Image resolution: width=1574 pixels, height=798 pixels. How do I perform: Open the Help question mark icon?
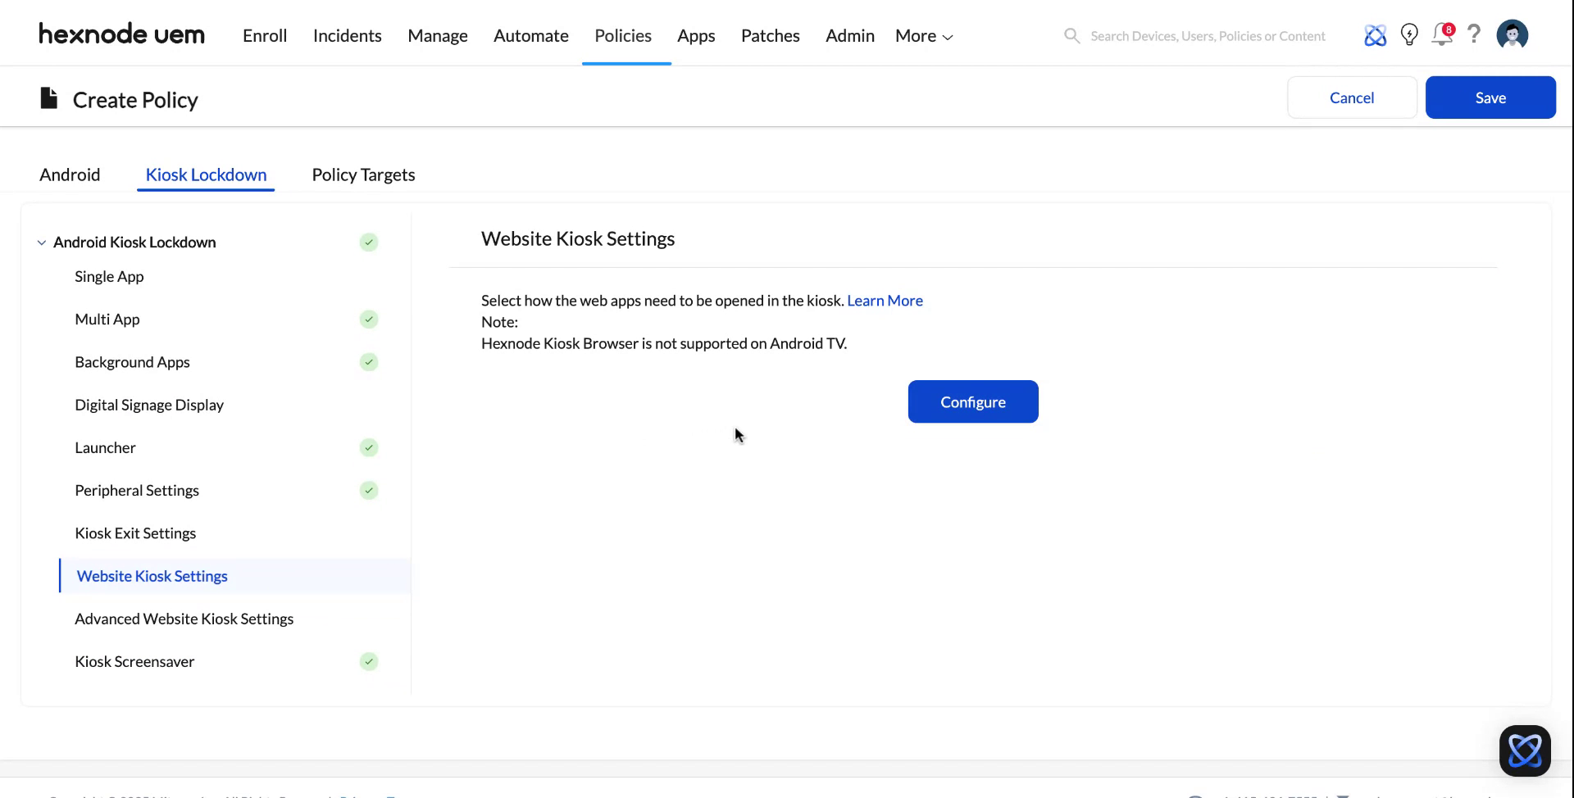pos(1474,34)
